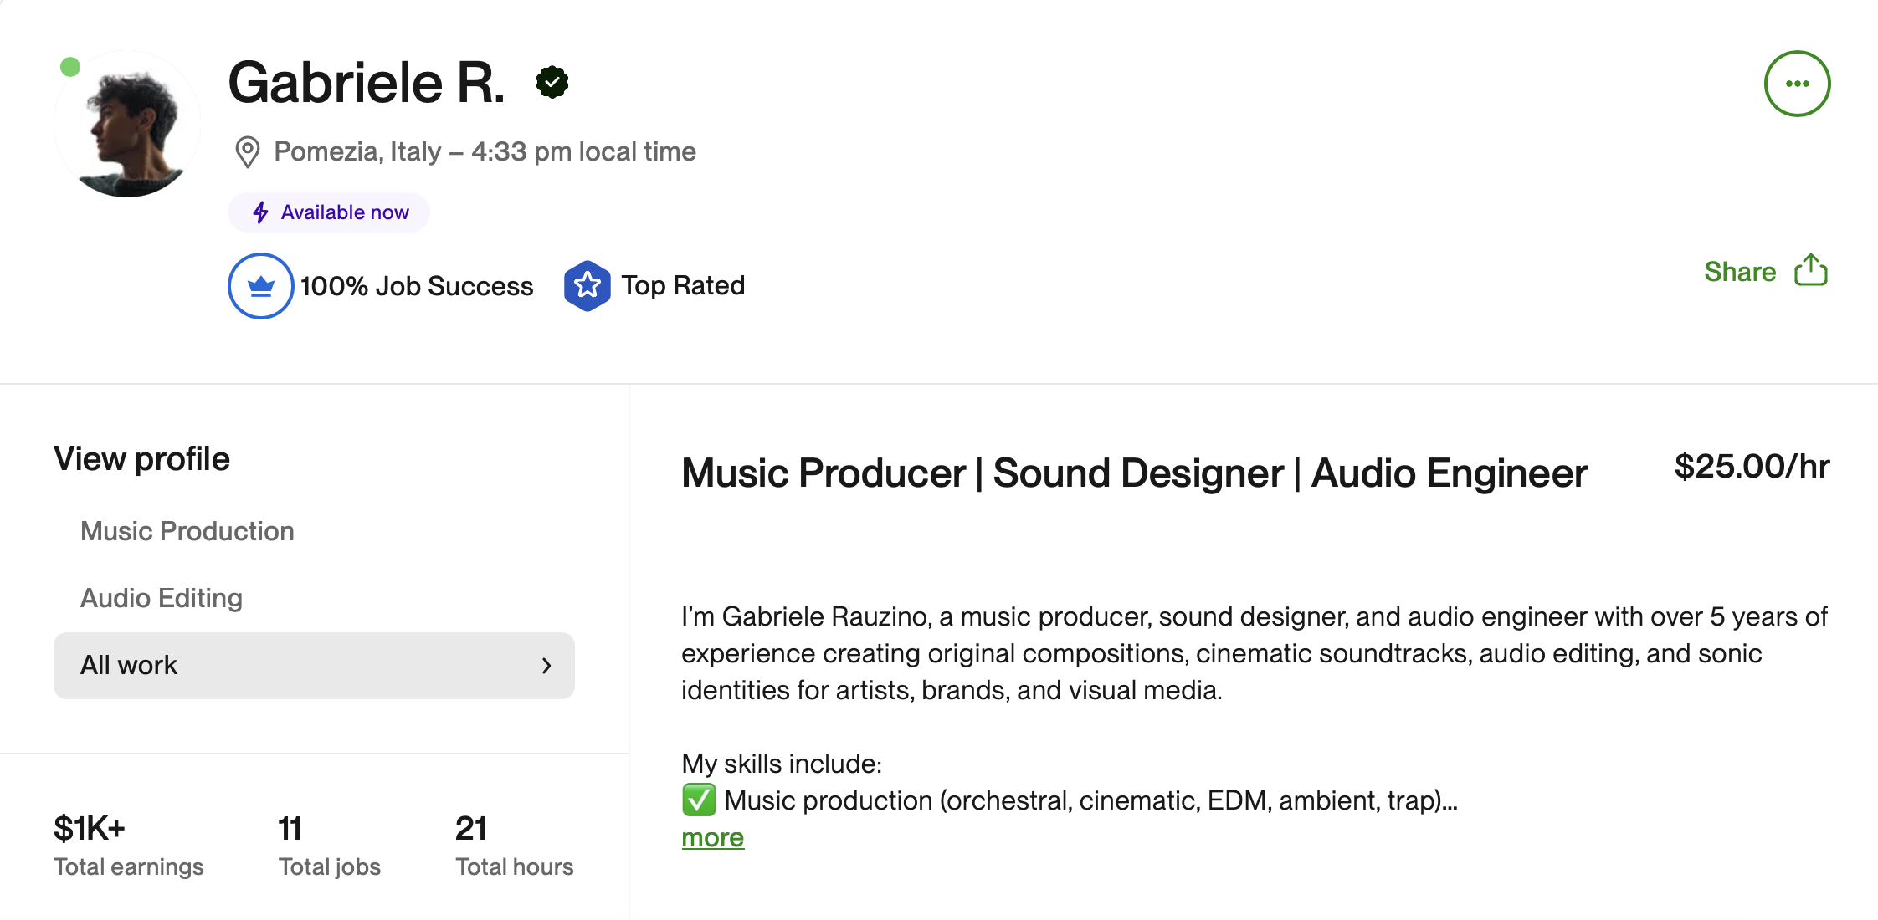Select the All work profile item

[129, 666]
